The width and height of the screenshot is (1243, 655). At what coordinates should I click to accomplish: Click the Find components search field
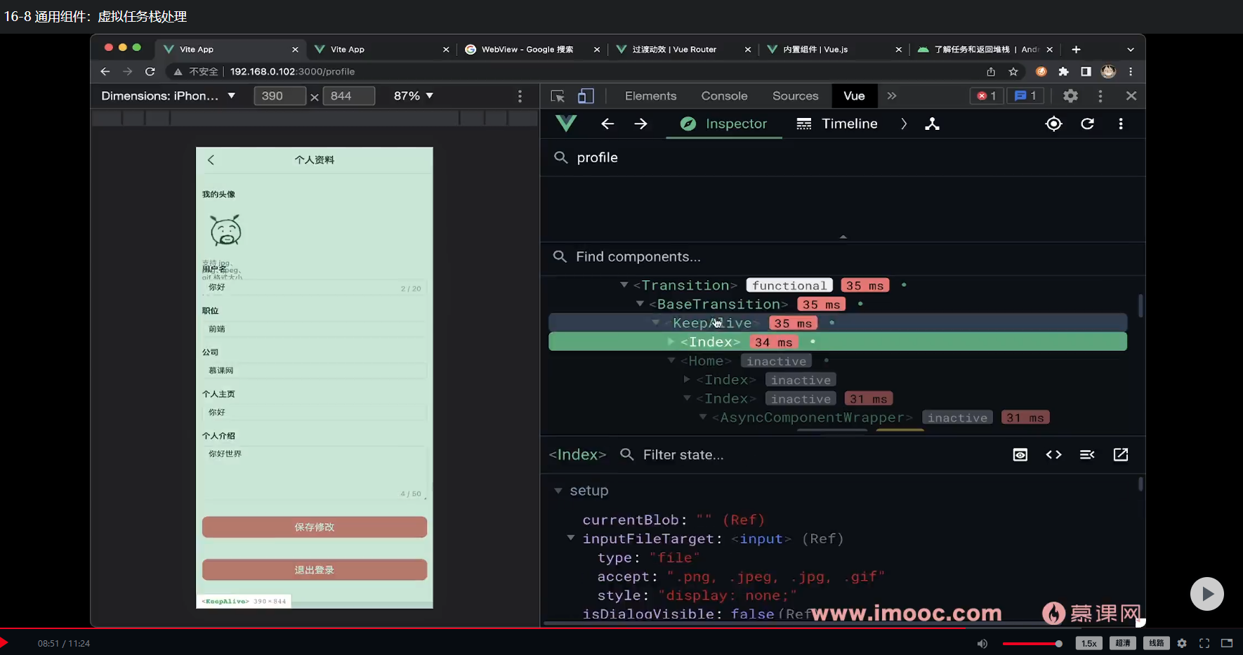pyautogui.click(x=843, y=257)
